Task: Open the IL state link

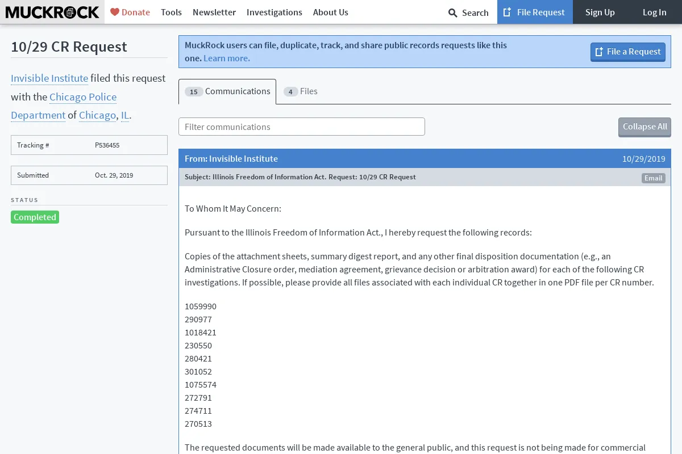Action: (x=125, y=115)
